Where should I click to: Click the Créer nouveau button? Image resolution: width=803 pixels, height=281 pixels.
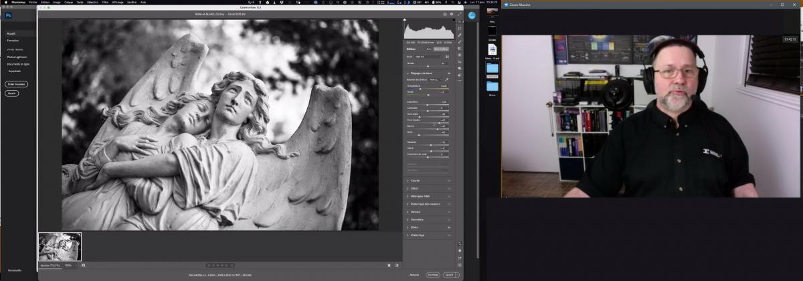click(15, 85)
